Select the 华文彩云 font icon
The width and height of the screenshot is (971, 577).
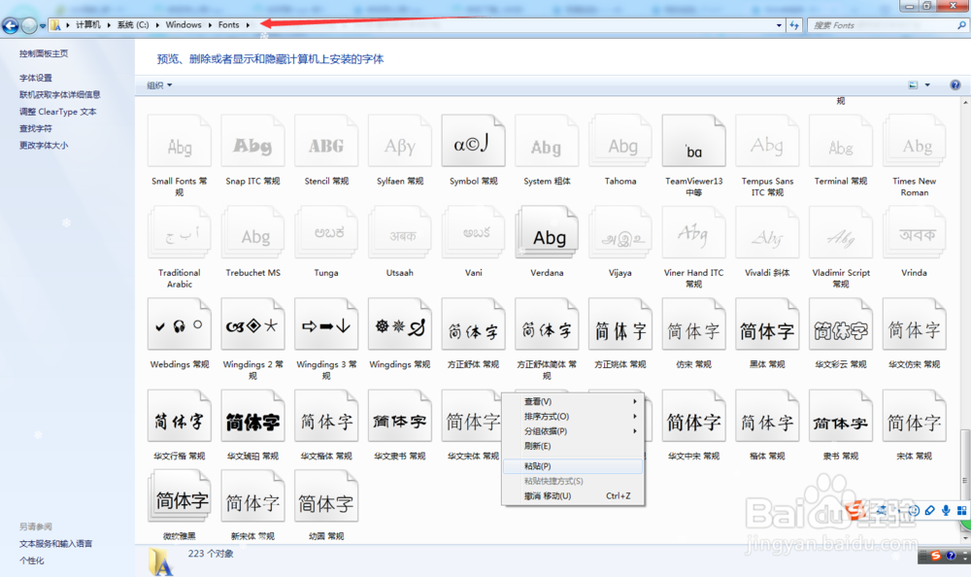tap(841, 324)
